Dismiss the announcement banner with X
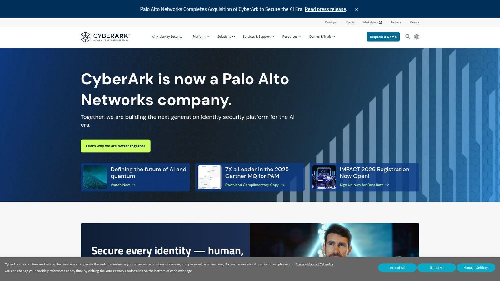500x281 pixels. pos(357,9)
